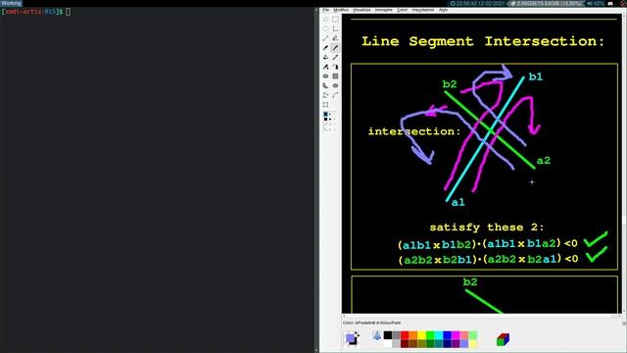Select the Text tool
627x353 pixels.
335,28
